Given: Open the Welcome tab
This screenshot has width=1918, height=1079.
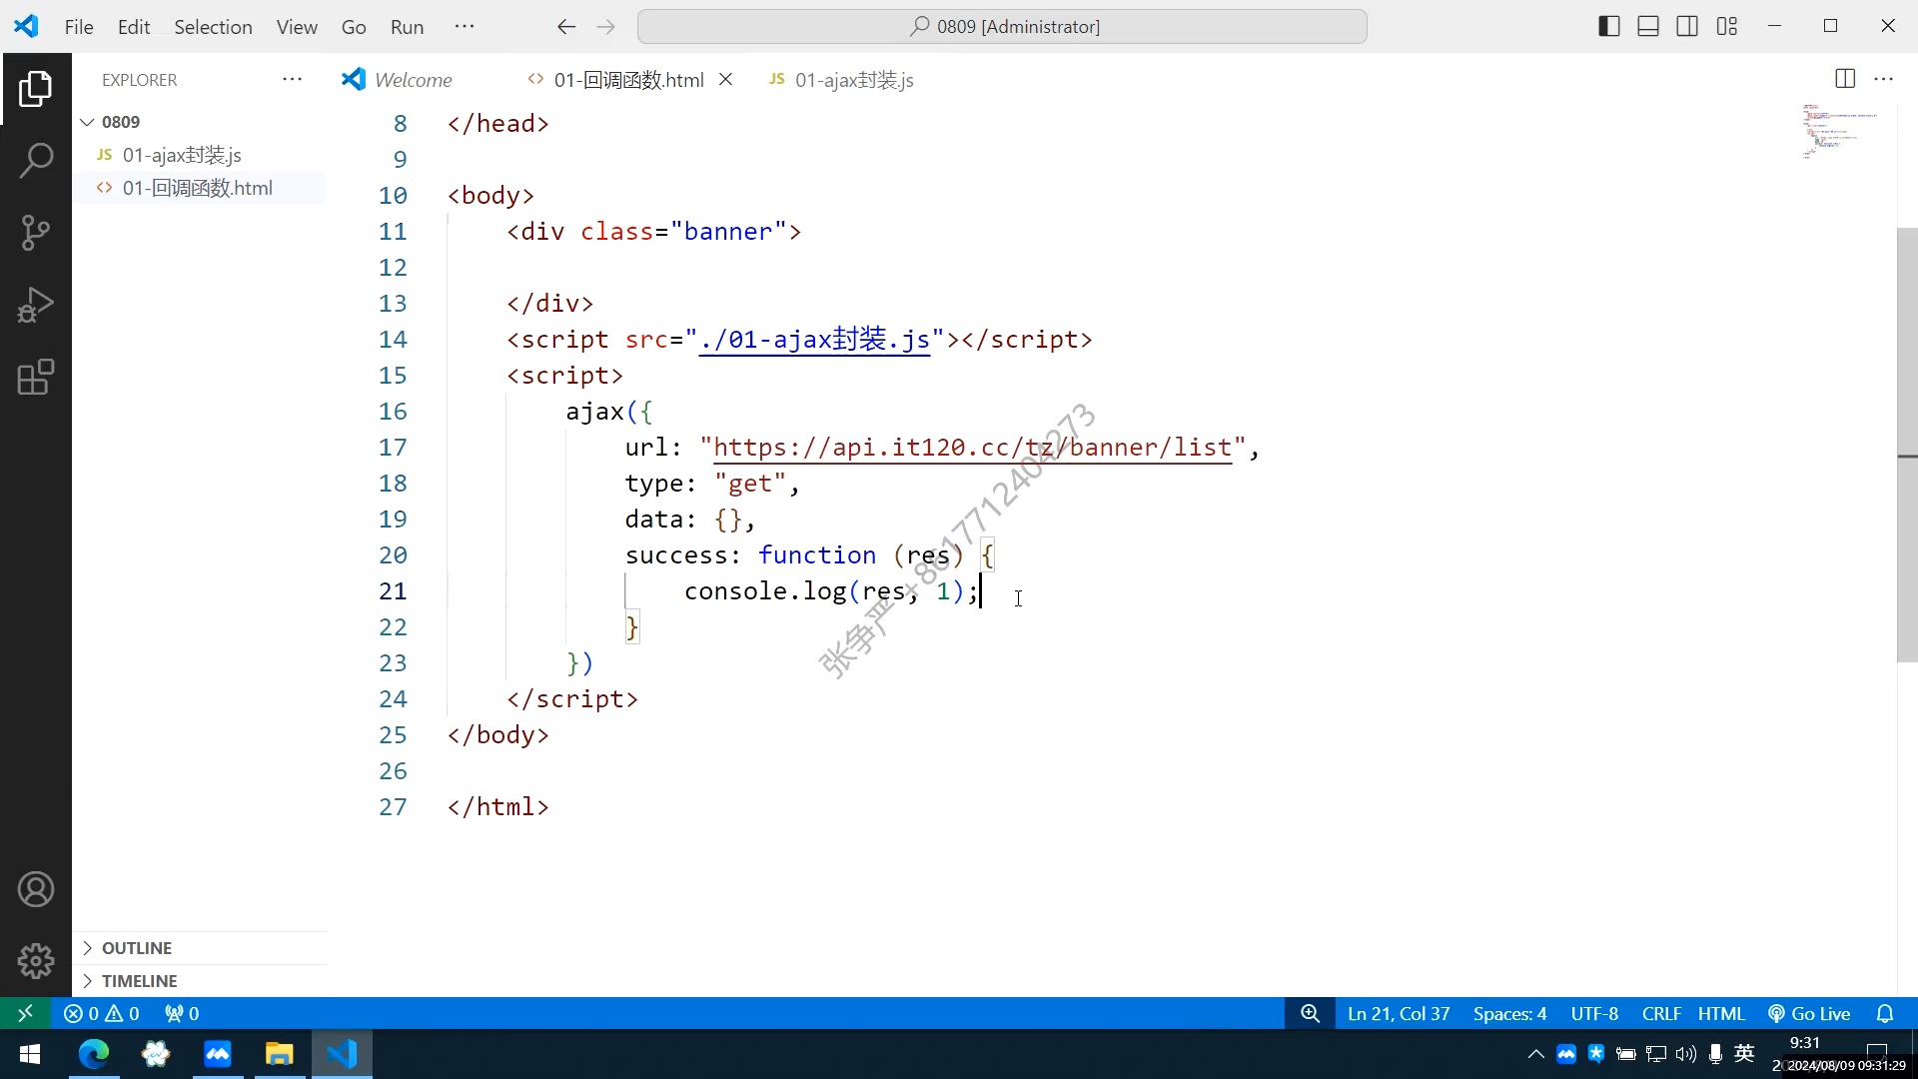Looking at the screenshot, I should click(x=411, y=79).
